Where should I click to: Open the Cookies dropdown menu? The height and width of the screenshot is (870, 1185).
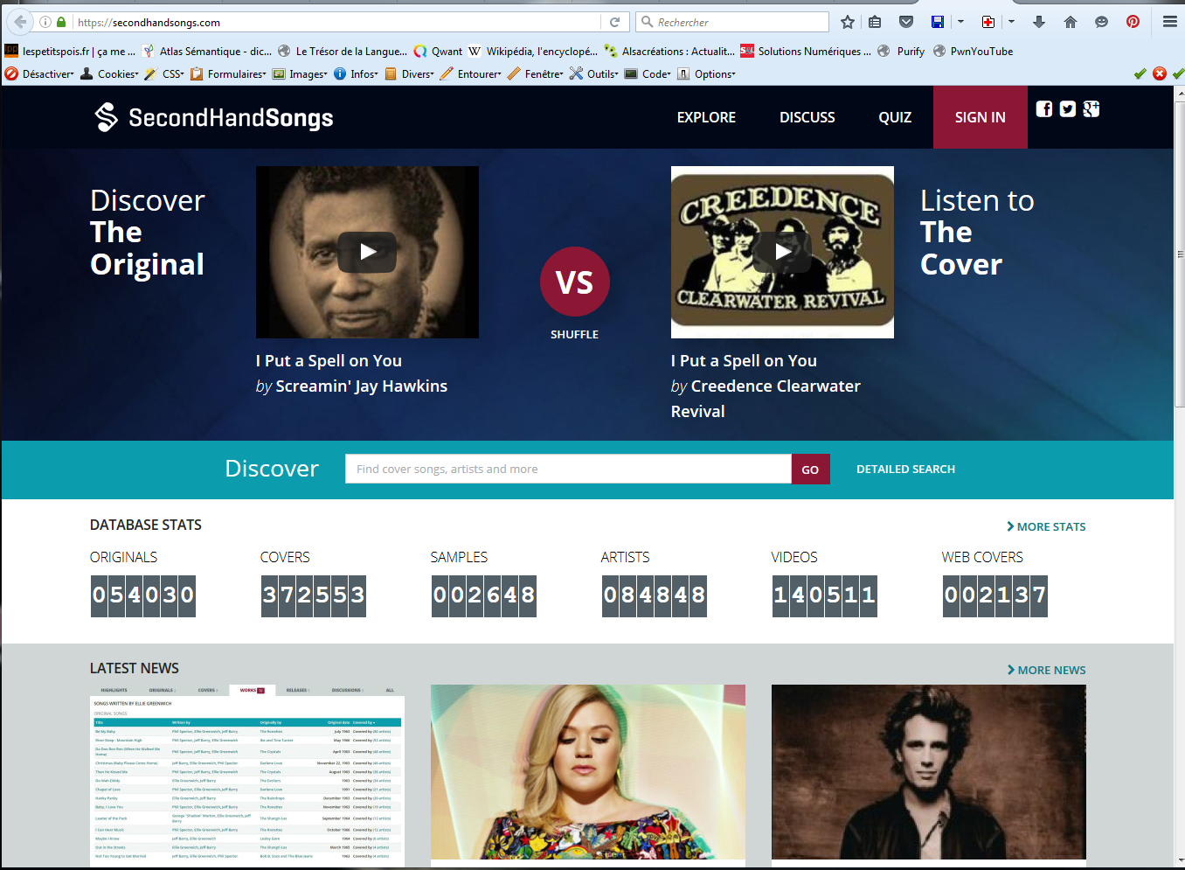109,74
